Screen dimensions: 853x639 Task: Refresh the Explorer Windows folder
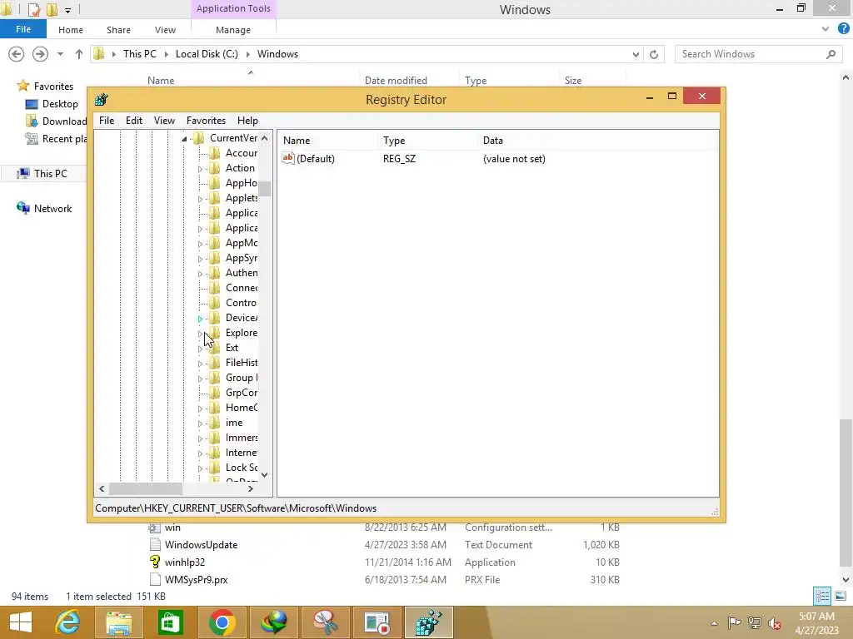click(654, 54)
